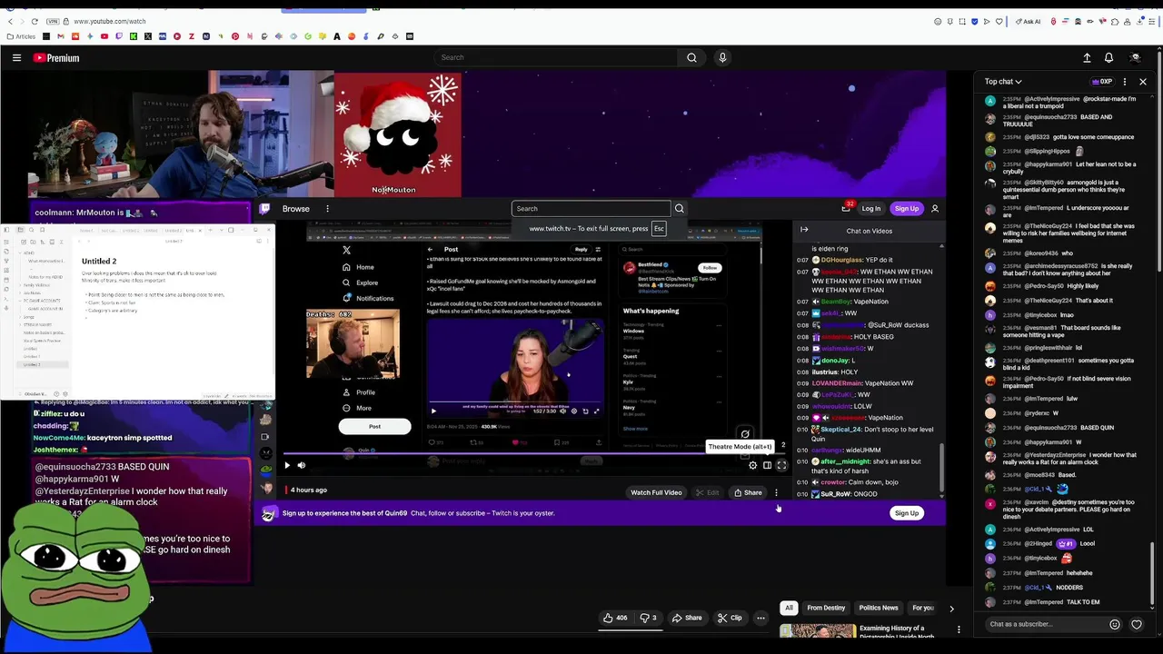
Task: Focus the Twitch search field
Action: tap(591, 209)
